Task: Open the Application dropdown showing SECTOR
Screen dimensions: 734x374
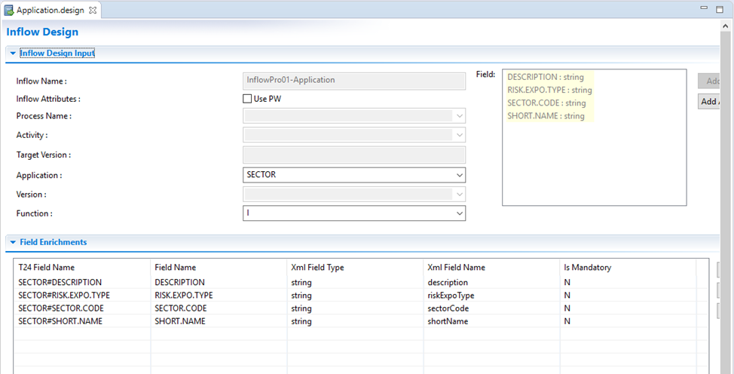Action: pyautogui.click(x=459, y=175)
